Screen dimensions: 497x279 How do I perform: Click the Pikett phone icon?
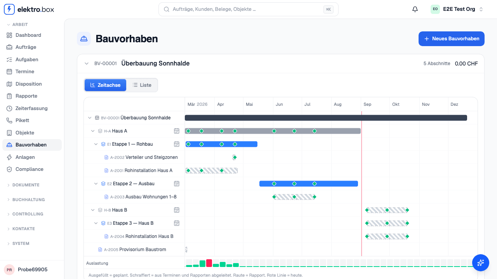click(x=9, y=121)
